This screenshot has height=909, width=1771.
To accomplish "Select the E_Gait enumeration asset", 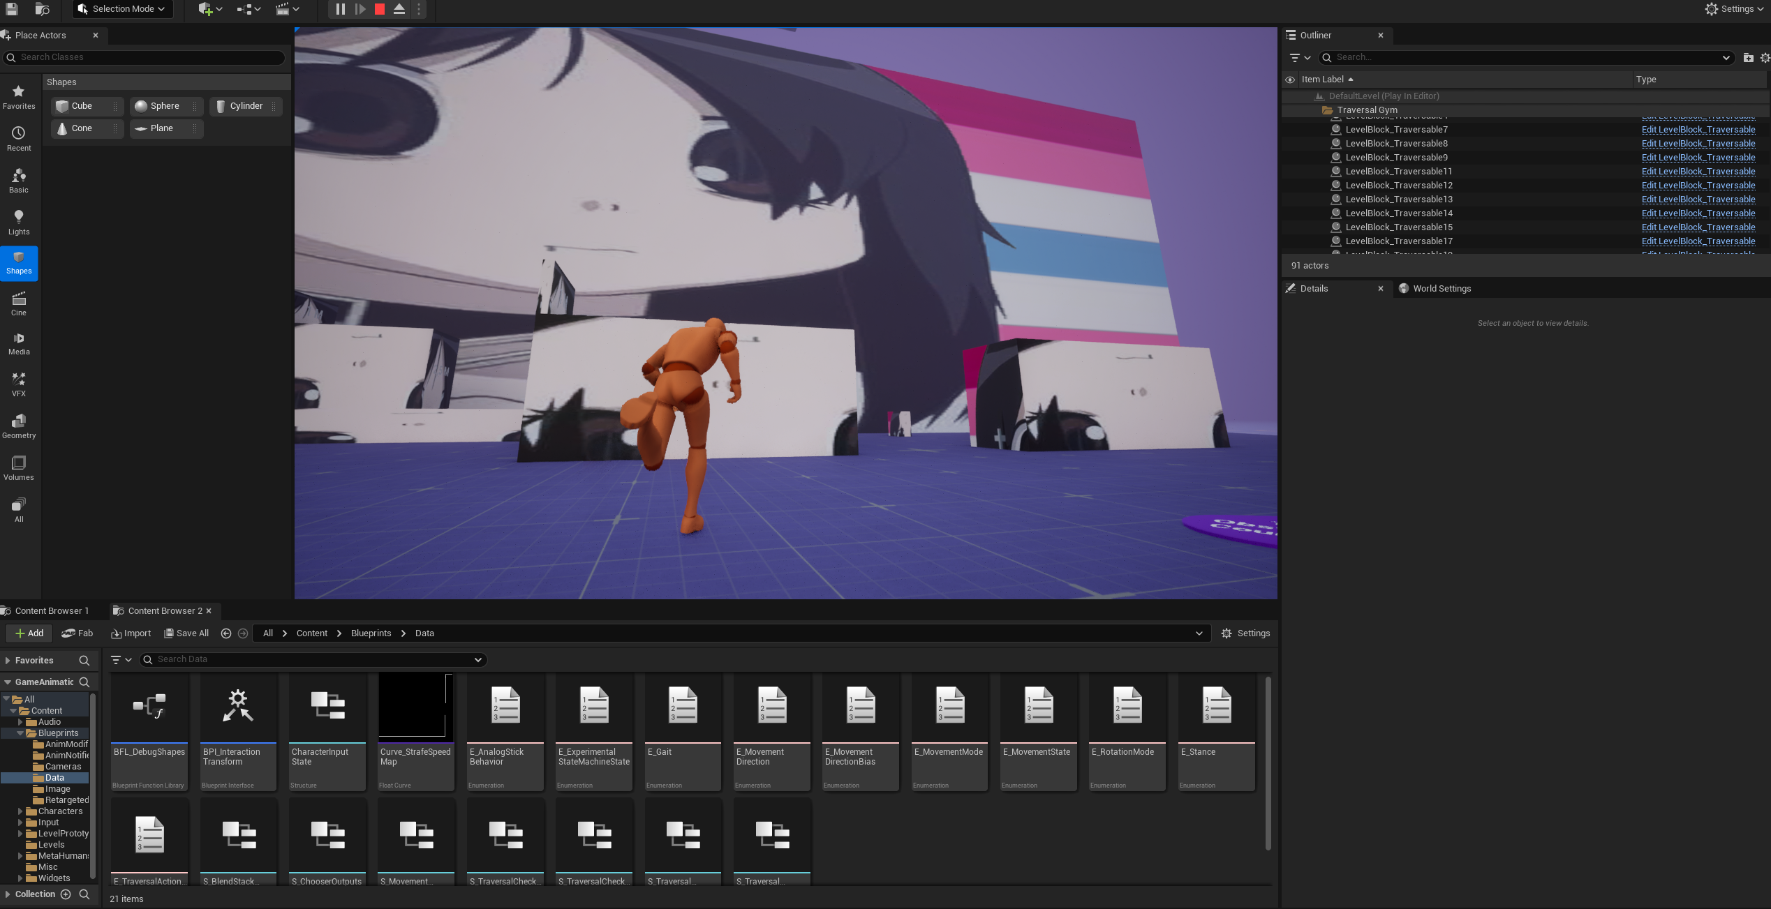I will 683,733.
